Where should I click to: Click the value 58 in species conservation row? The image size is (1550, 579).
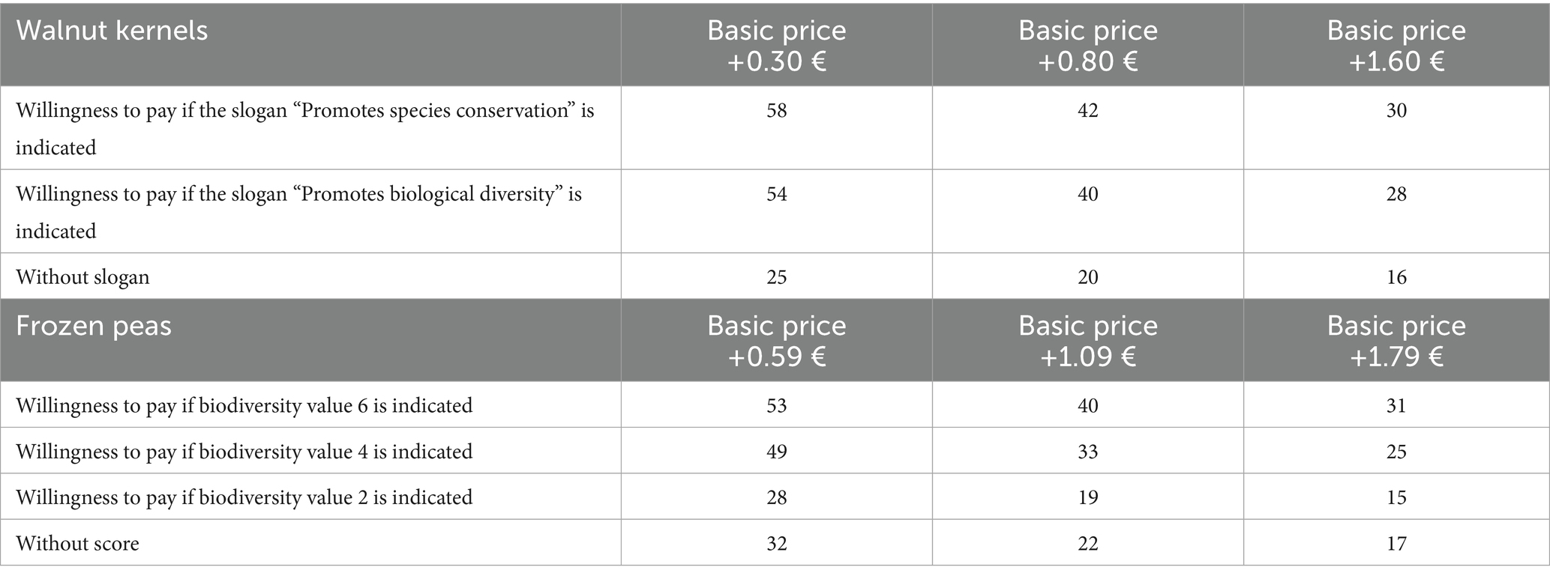776,111
